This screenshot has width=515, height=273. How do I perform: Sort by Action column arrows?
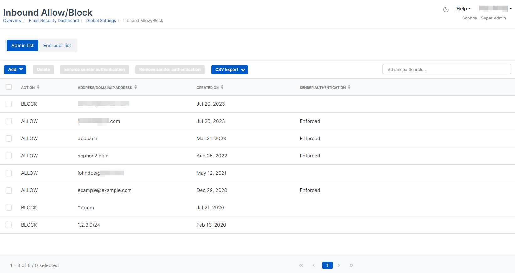(x=38, y=87)
